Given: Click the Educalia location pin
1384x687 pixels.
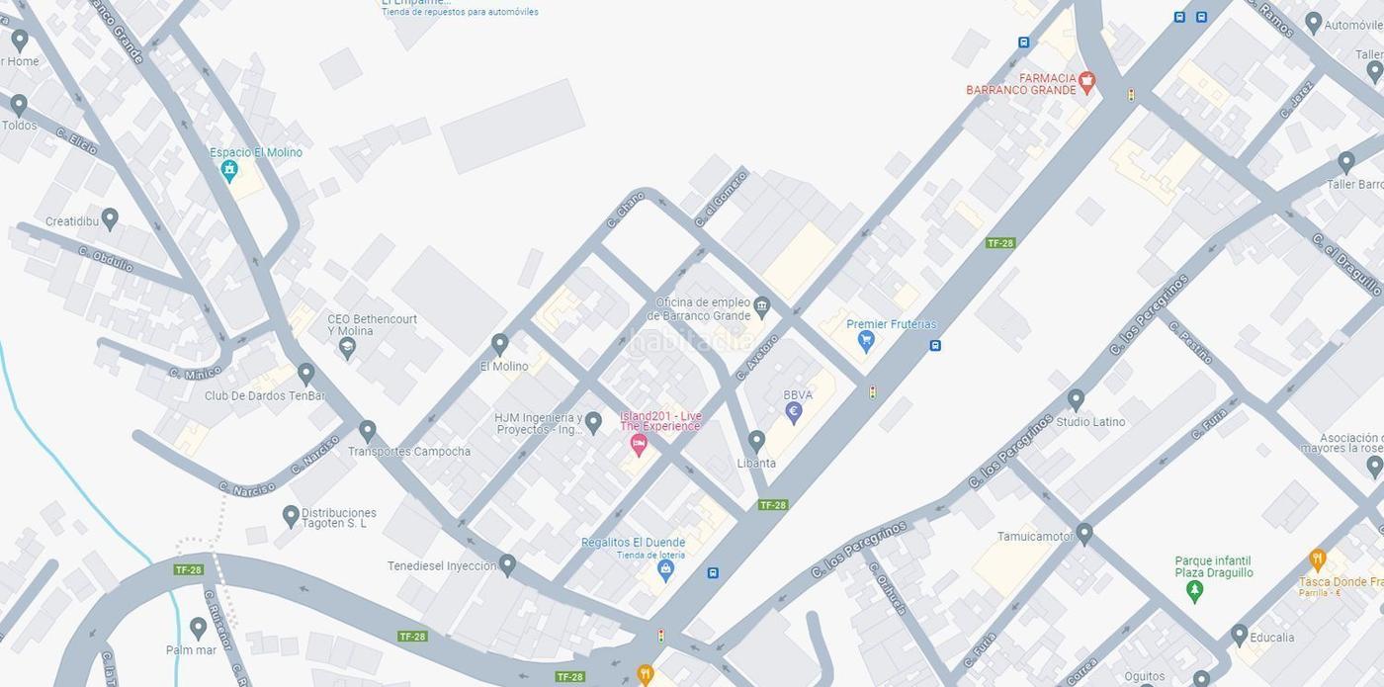Looking at the screenshot, I should [1240, 635].
